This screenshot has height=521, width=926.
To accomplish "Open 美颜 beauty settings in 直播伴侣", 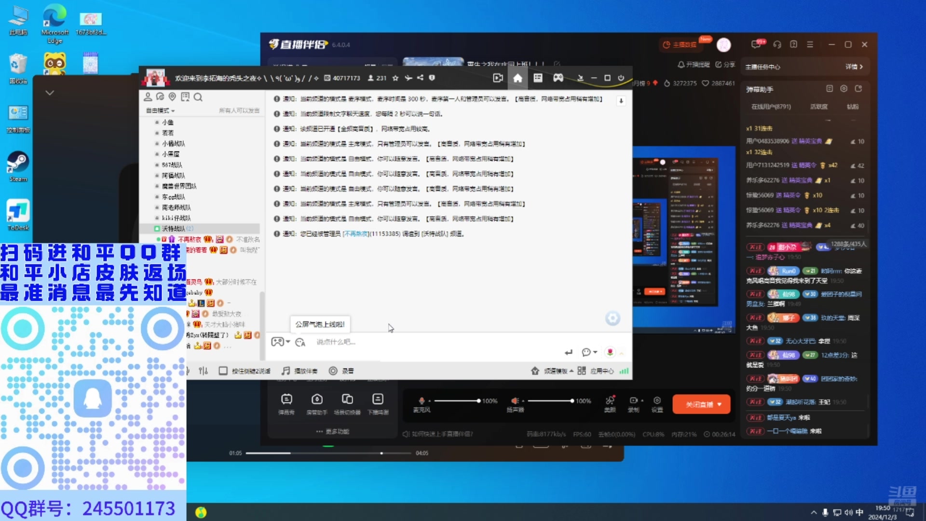I will (x=610, y=404).
